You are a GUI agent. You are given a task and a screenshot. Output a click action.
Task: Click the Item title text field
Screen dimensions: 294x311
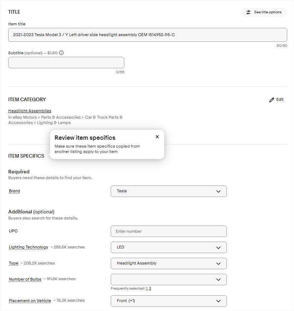(148, 35)
